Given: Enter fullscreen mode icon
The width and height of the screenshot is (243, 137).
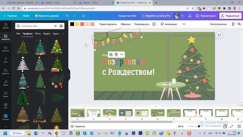Looking at the screenshot, I should [231, 126].
